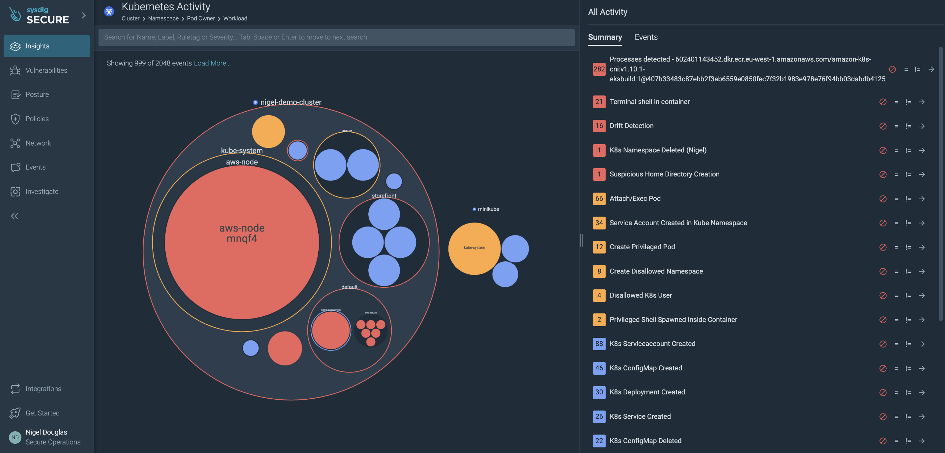Click not-equals filter for Attach/Exec Pod
Viewport: 945px width, 453px height.
[x=908, y=199]
